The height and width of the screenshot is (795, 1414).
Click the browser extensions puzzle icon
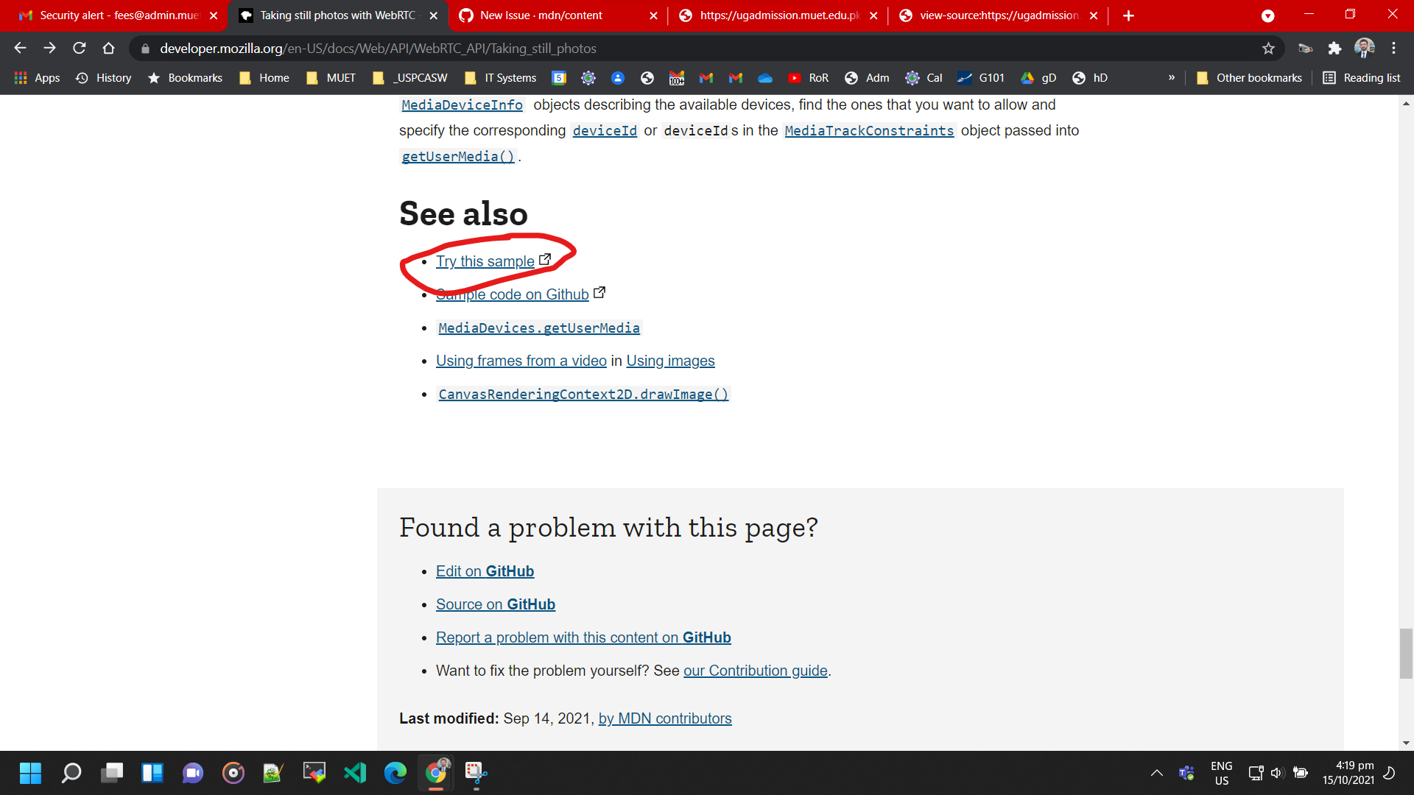tap(1334, 49)
